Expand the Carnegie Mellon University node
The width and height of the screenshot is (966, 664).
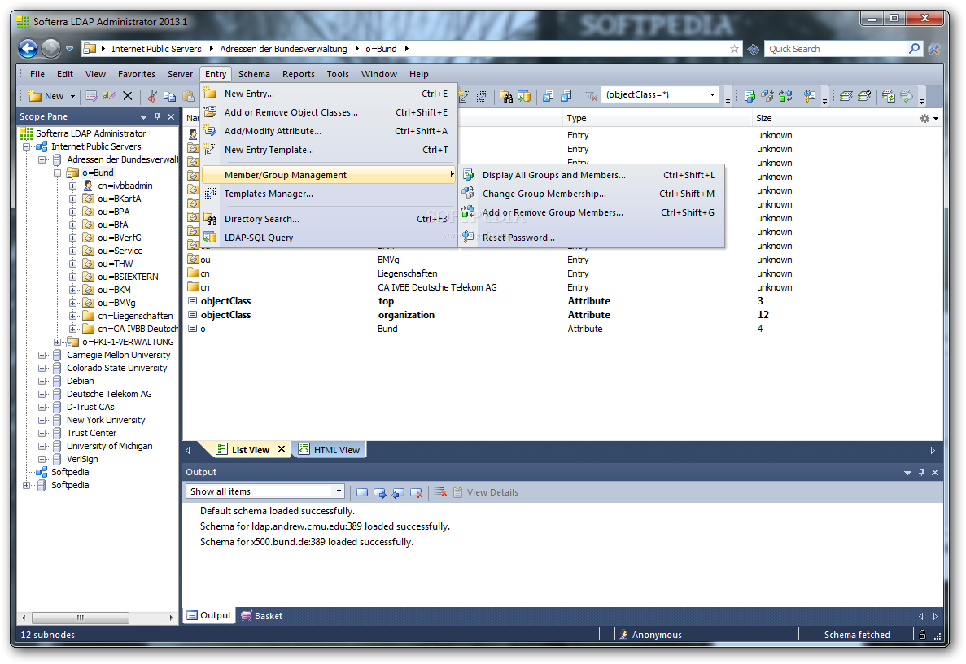42,356
